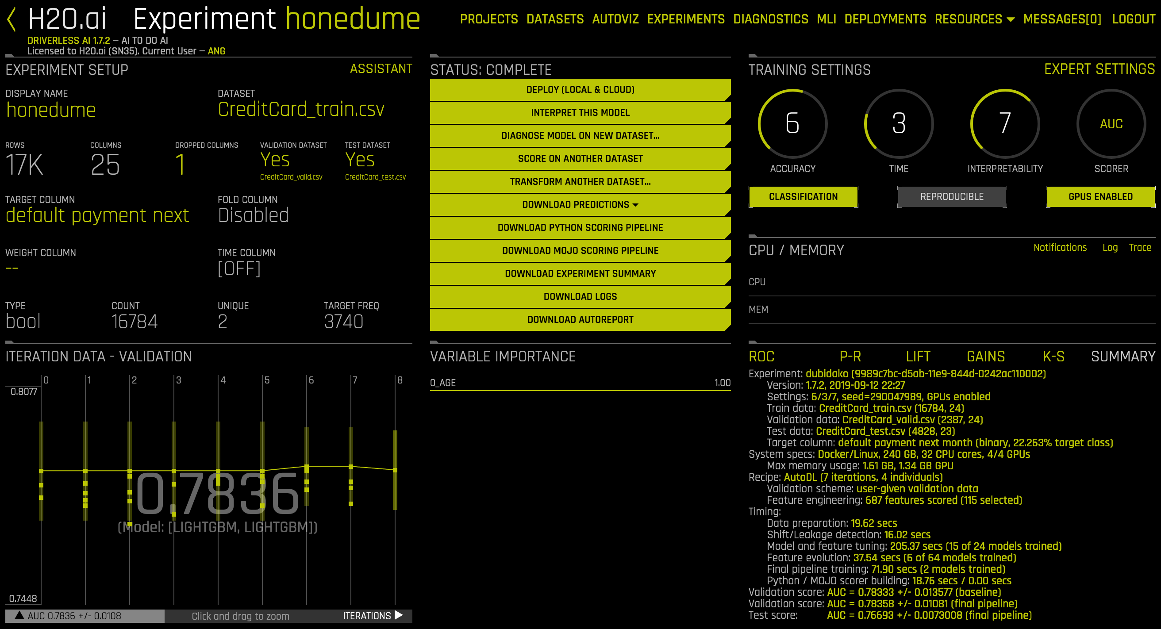Click the ACCURACY dial showing 6

[x=792, y=123]
